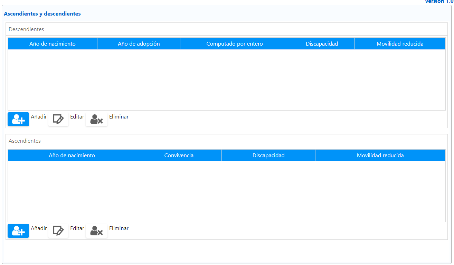The height and width of the screenshot is (265, 454).
Task: Click the Eliminar label in Descendientes section
Action: tap(119, 117)
